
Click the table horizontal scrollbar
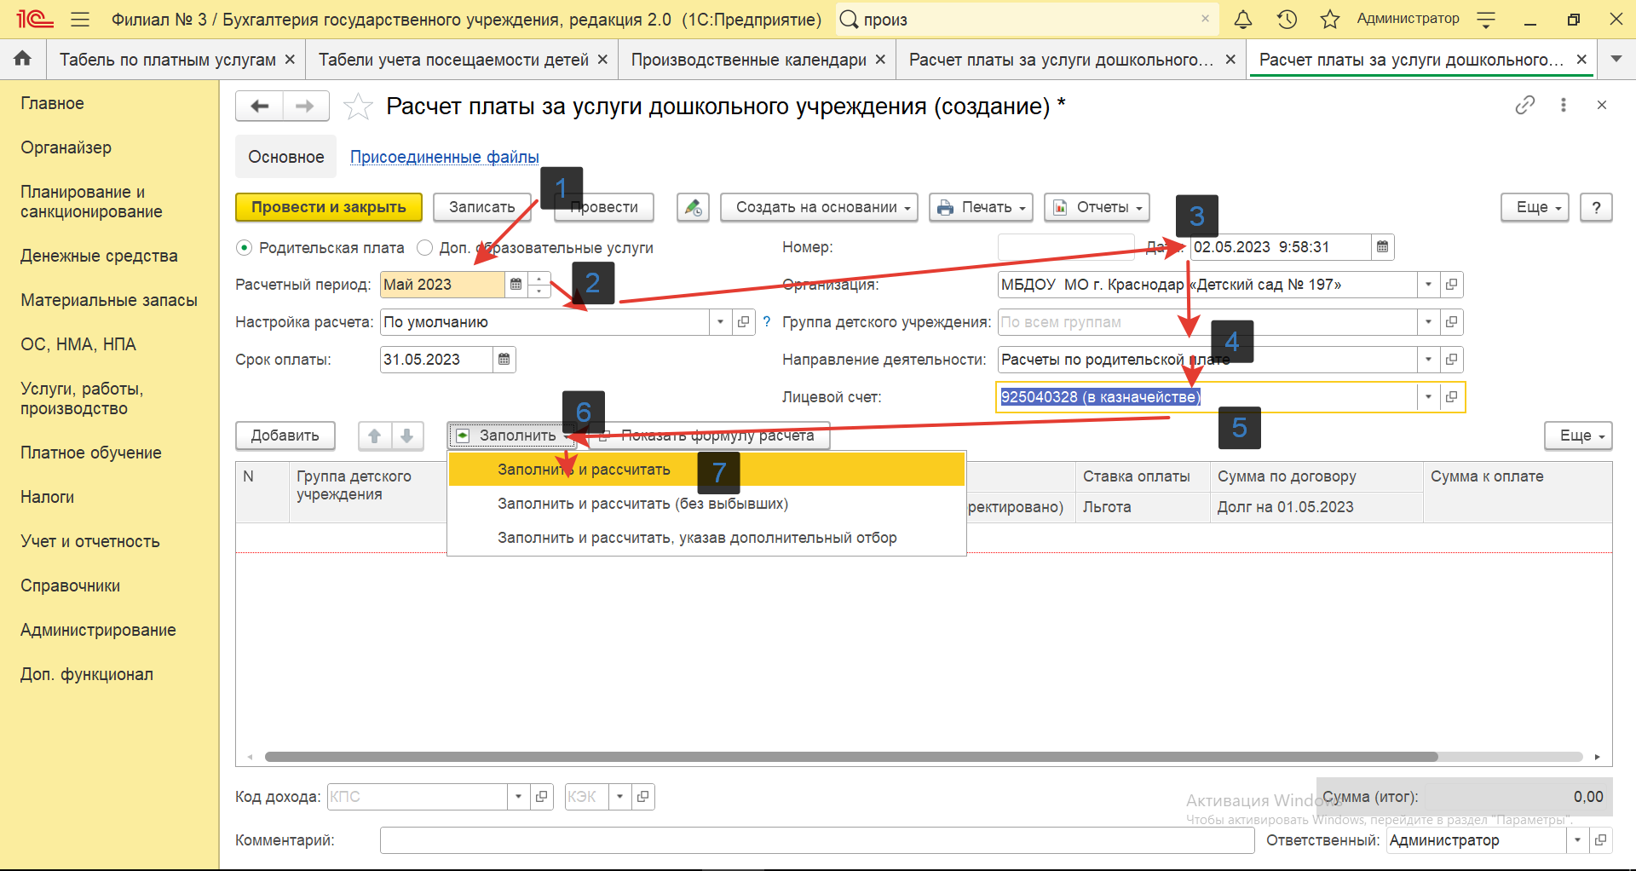coord(850,757)
